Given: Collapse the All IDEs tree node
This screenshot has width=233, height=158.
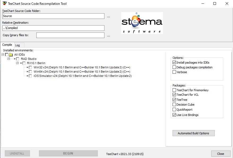Looking at the screenshot, I should click(x=3, y=55).
